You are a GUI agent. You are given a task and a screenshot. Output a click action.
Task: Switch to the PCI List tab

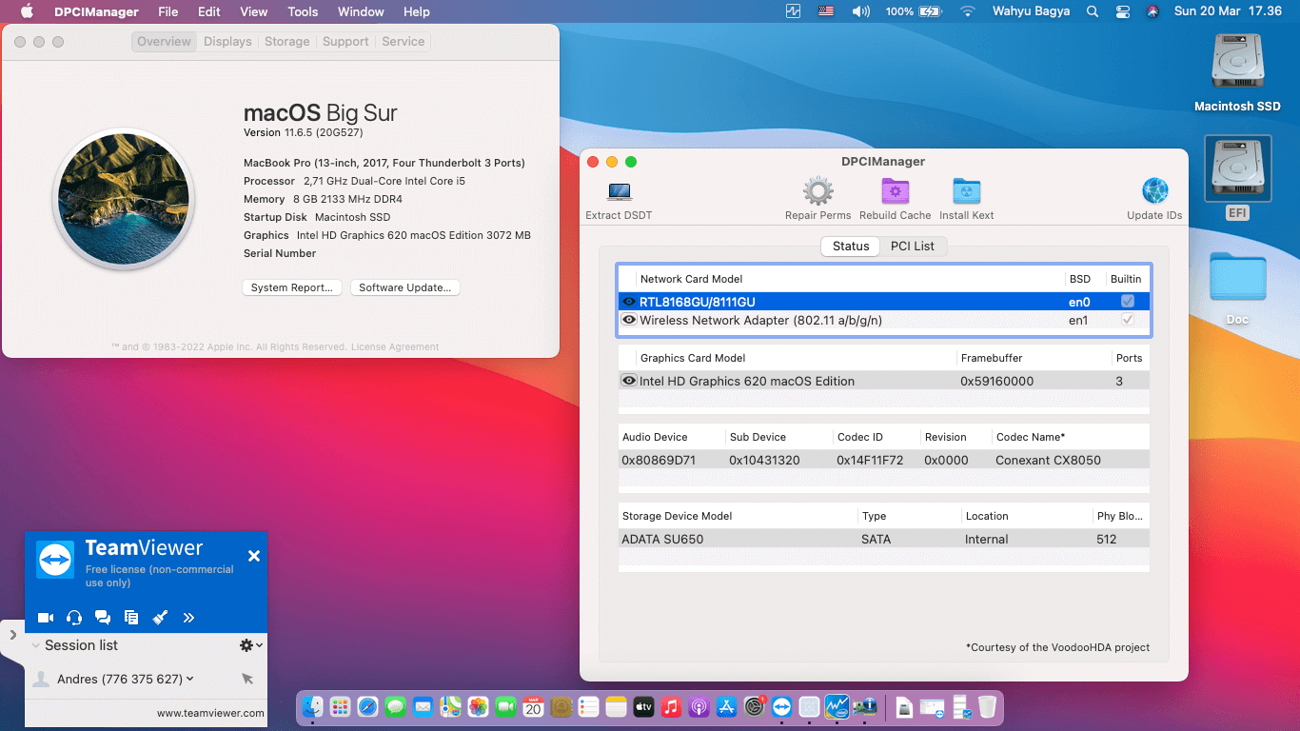[x=912, y=246]
